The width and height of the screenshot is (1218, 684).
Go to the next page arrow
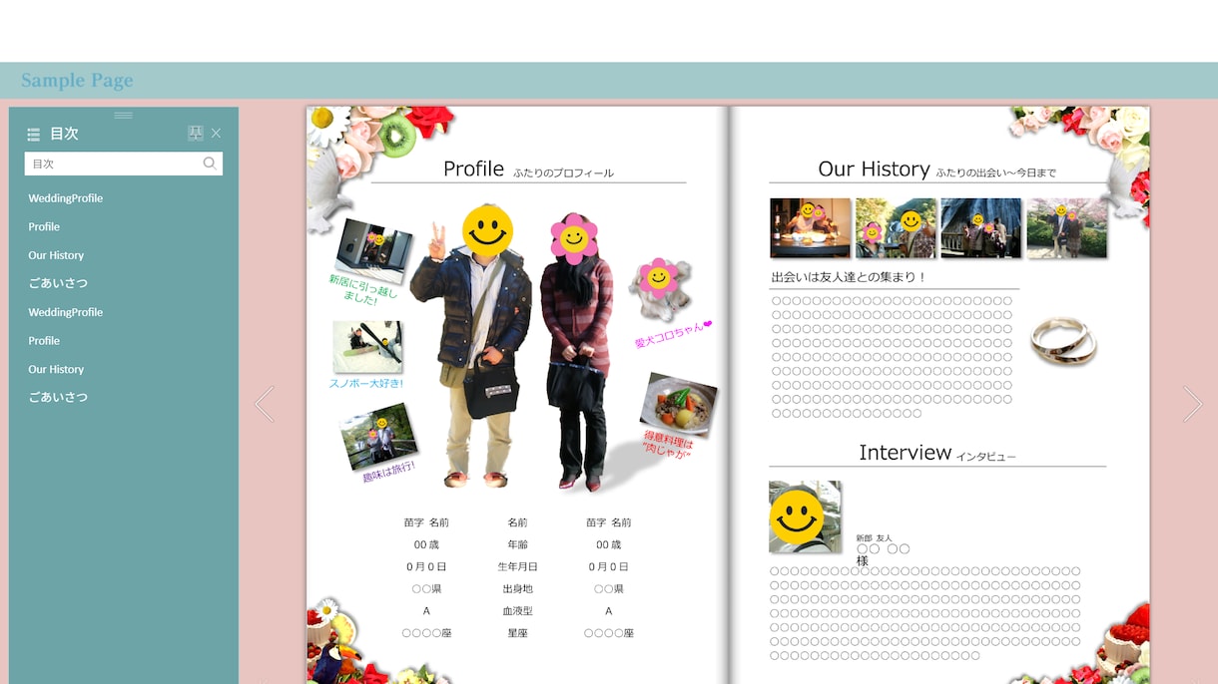(x=1193, y=404)
